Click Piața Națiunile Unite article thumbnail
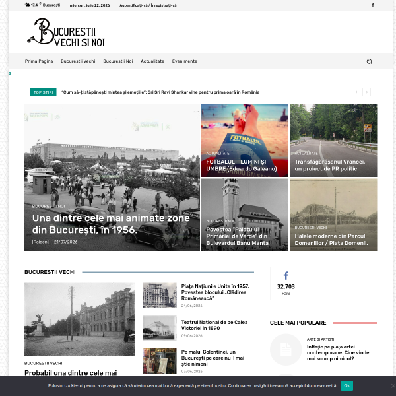 [160, 295]
